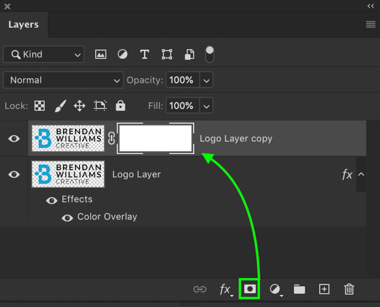Filter for shape layers
Viewport: 380px width, 307px height.
[167, 54]
